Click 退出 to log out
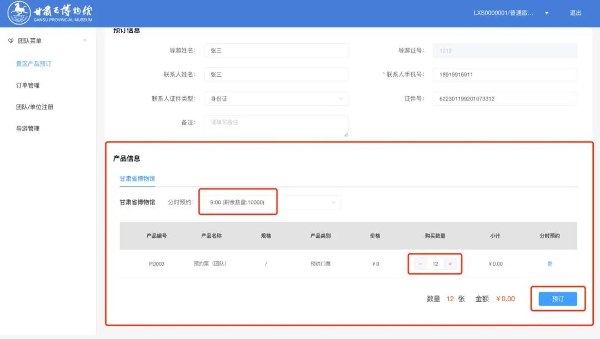Screen dimensions: 600x339 (x=576, y=13)
